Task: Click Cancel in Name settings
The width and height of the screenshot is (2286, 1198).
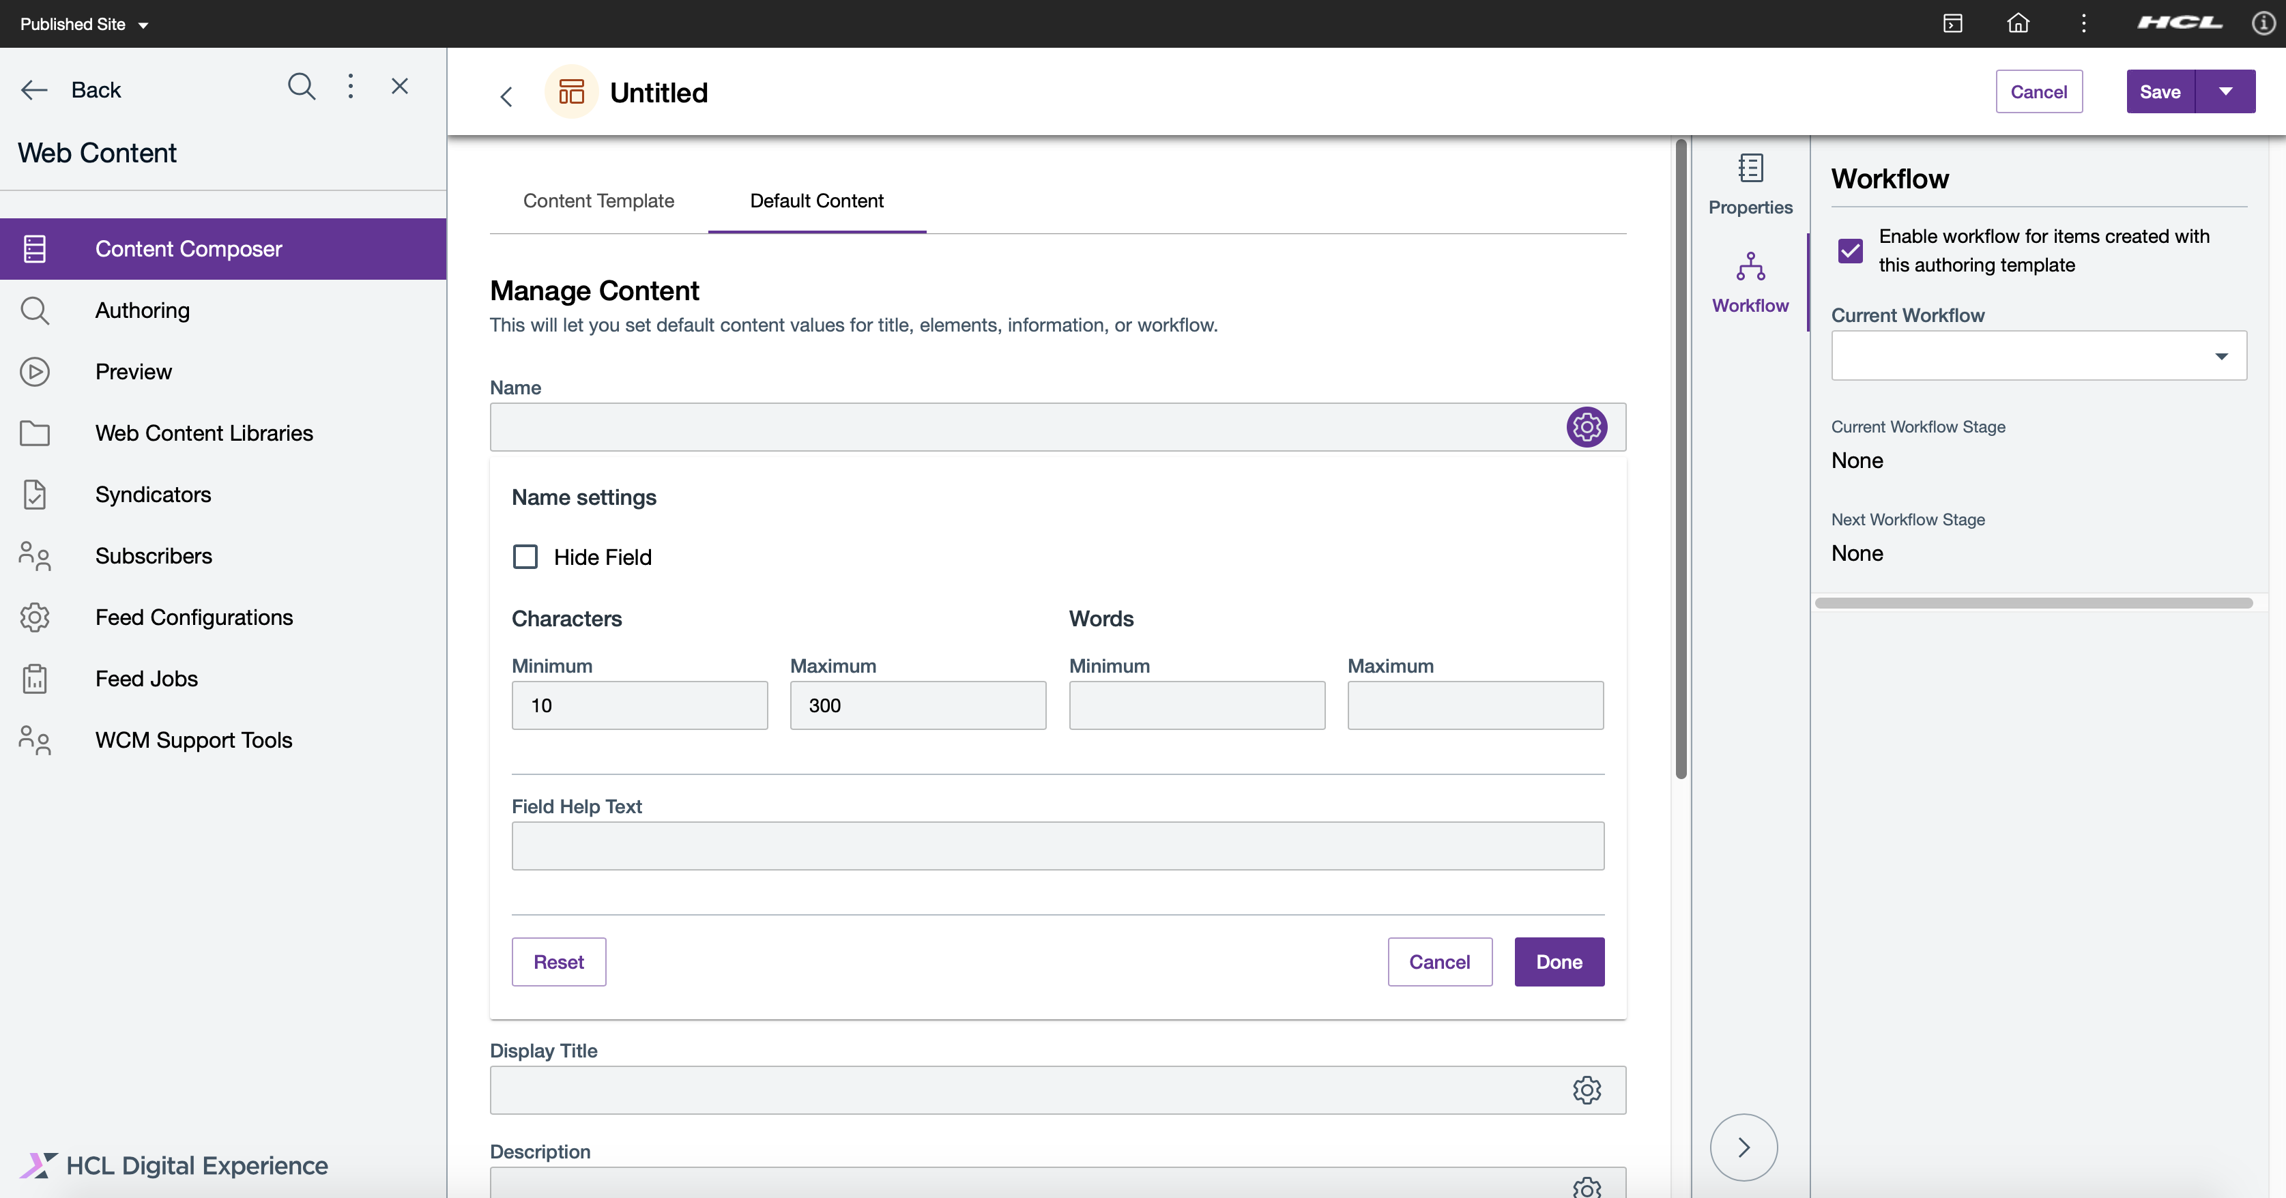Action: click(1439, 962)
